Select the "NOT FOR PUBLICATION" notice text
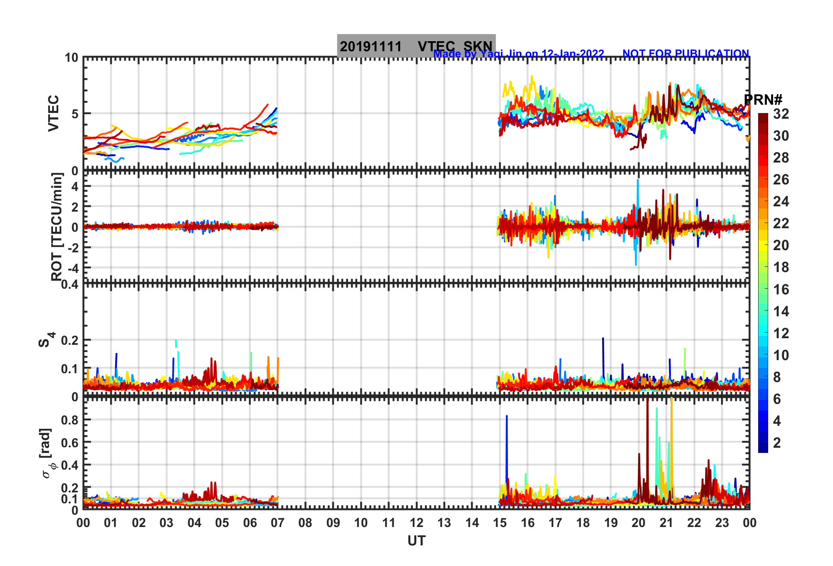The image size is (833, 566). pyautogui.click(x=685, y=53)
